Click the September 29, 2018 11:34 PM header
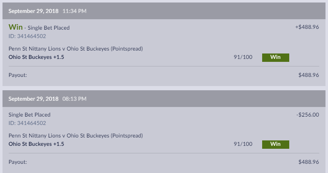Screen dimensions: 328x173 click(48, 11)
